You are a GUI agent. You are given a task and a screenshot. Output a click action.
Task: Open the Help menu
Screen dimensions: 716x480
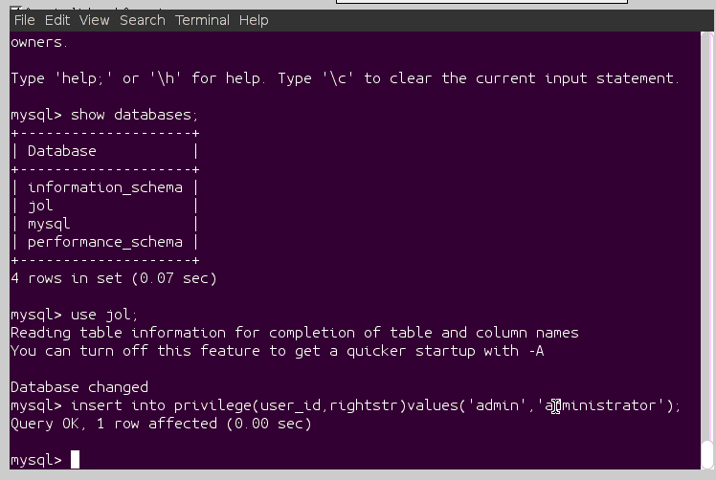tap(254, 20)
